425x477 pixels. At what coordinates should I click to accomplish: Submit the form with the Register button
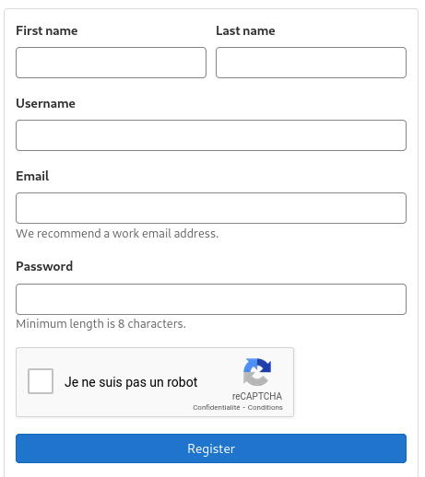click(x=211, y=448)
